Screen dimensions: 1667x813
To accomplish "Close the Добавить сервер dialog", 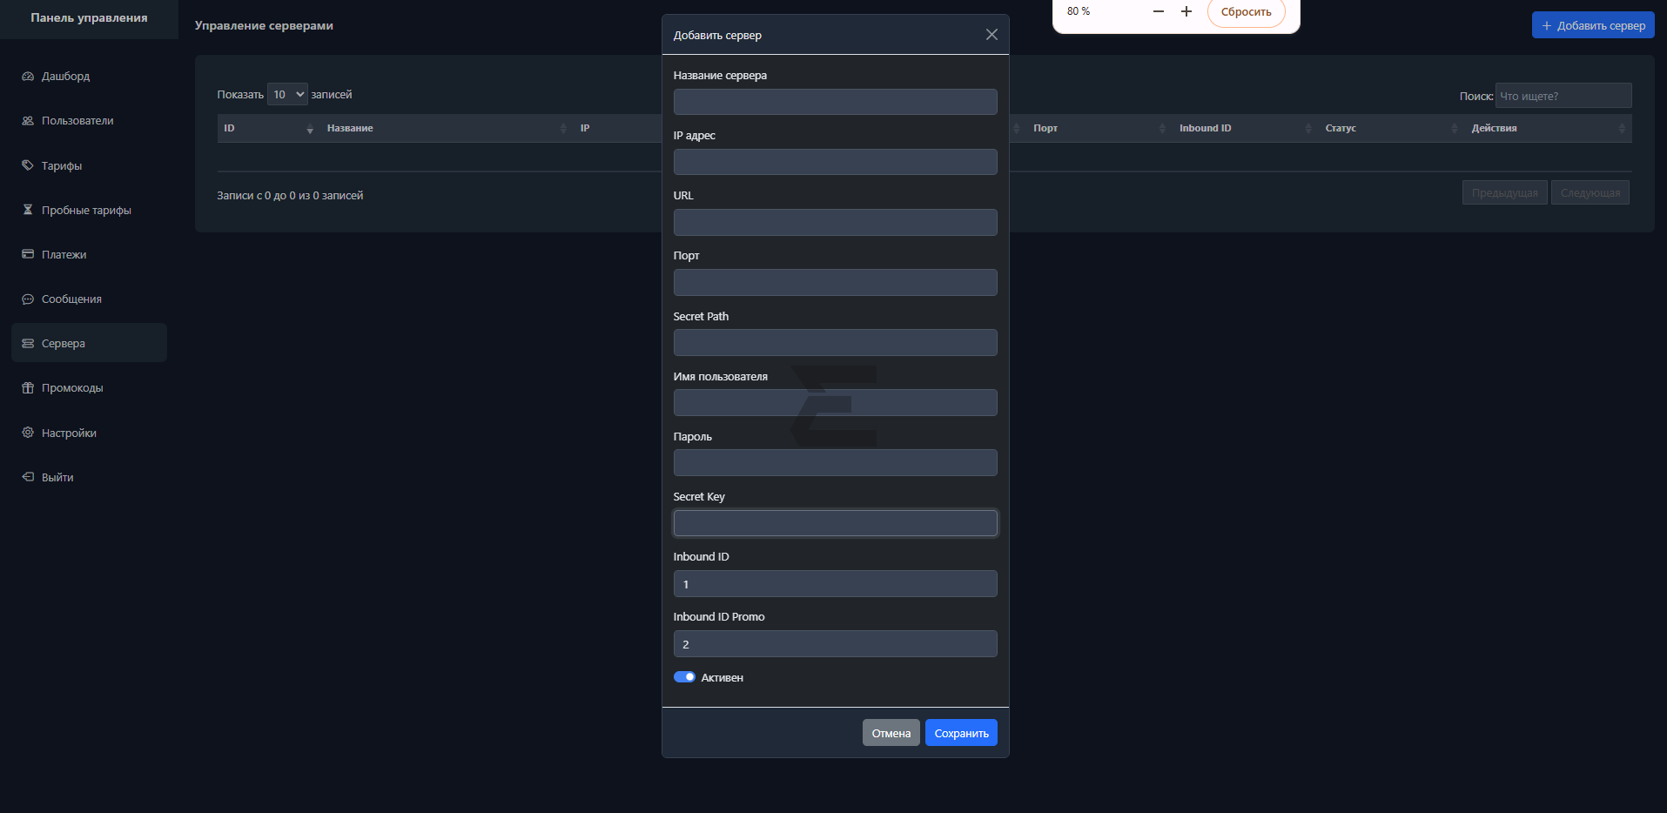I will tap(991, 35).
